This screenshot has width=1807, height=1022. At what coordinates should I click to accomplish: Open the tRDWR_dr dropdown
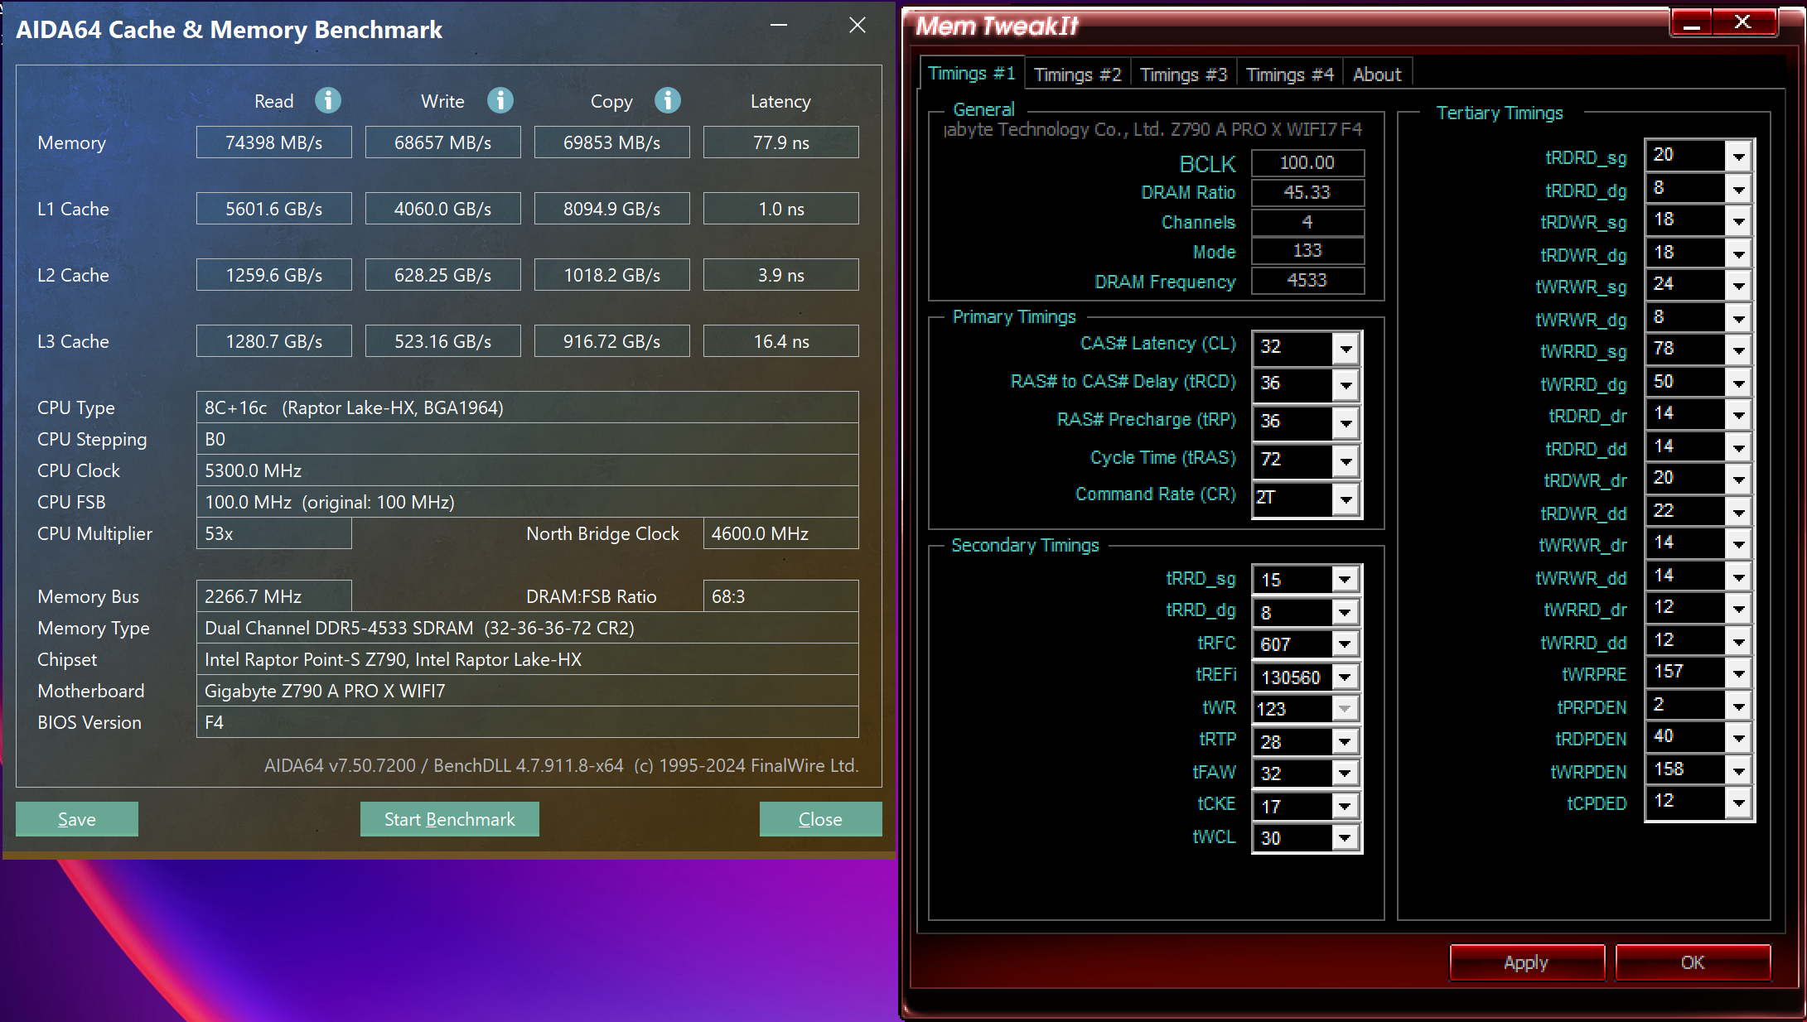tap(1738, 479)
